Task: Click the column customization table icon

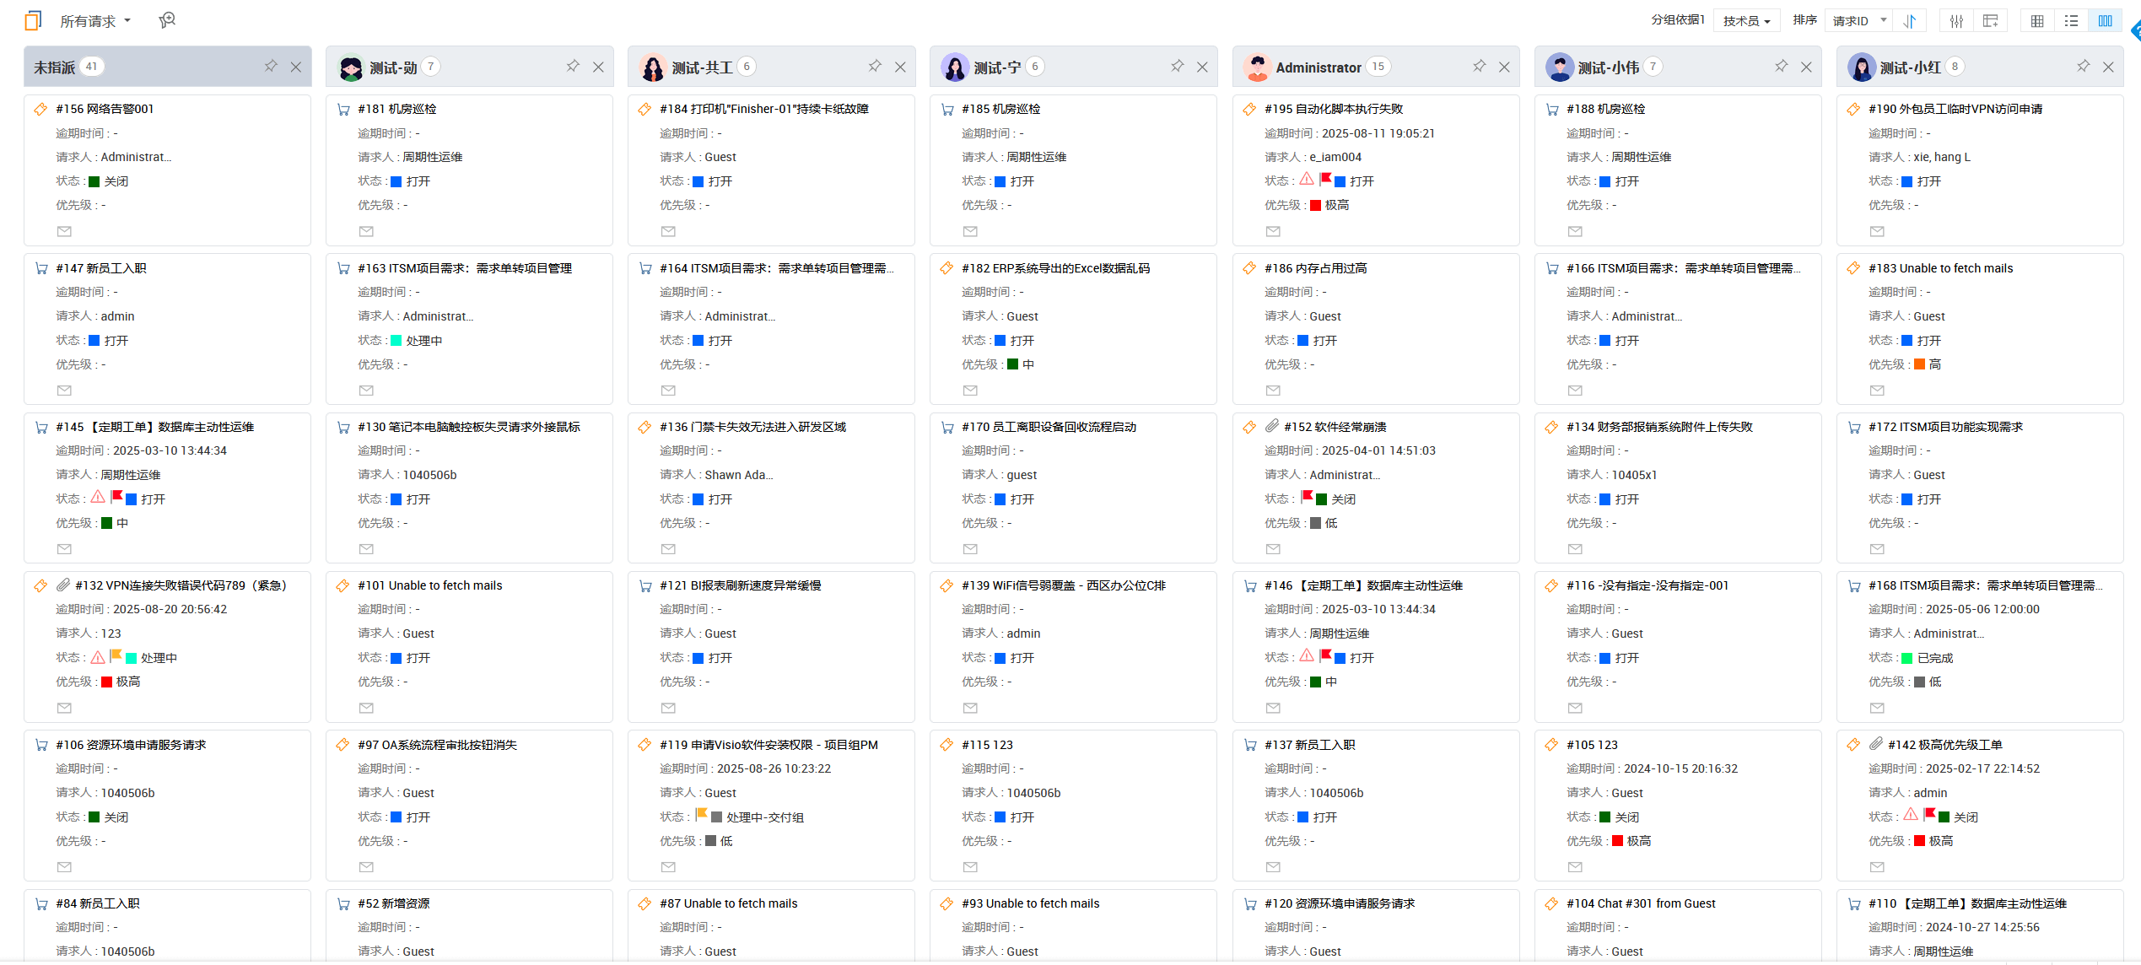Action: [1990, 21]
